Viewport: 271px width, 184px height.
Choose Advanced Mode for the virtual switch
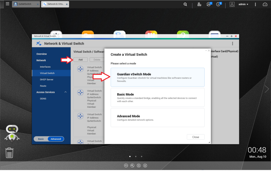click(157, 118)
